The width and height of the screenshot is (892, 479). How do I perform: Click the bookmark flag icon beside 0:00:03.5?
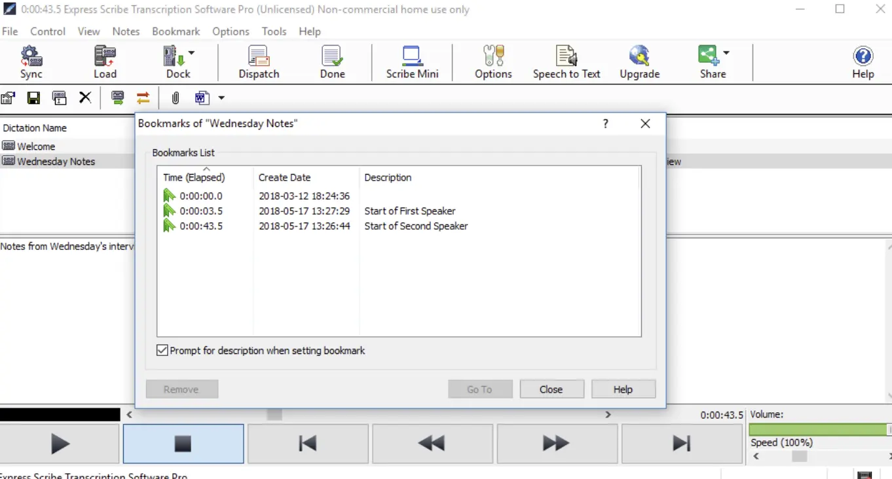tap(169, 211)
